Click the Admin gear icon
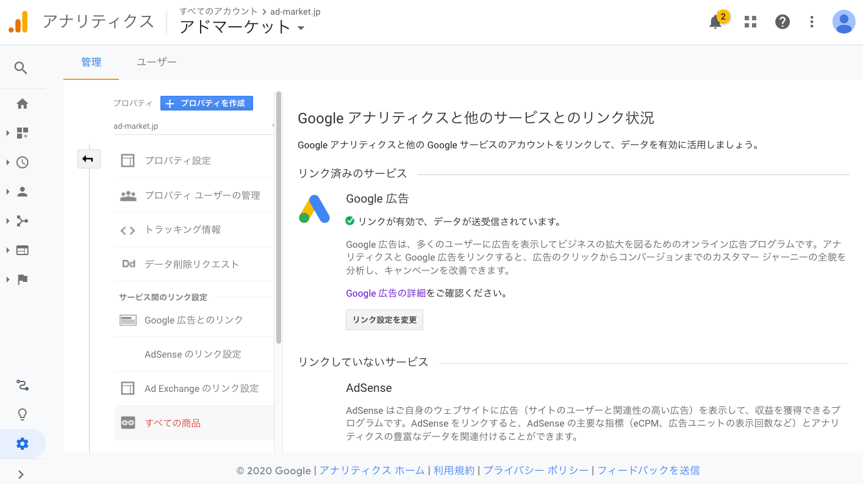 coord(23,444)
